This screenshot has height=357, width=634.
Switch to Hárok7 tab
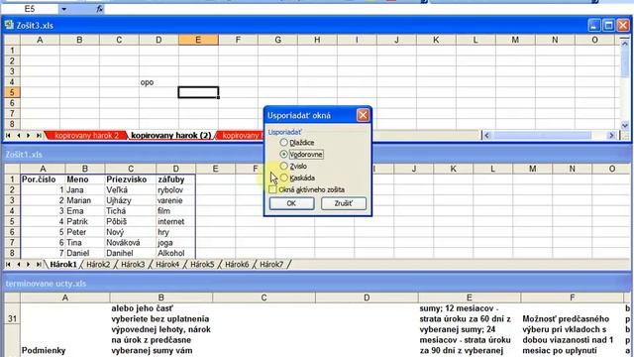pos(271,265)
